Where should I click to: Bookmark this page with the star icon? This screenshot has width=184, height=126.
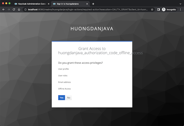coord(152,9)
